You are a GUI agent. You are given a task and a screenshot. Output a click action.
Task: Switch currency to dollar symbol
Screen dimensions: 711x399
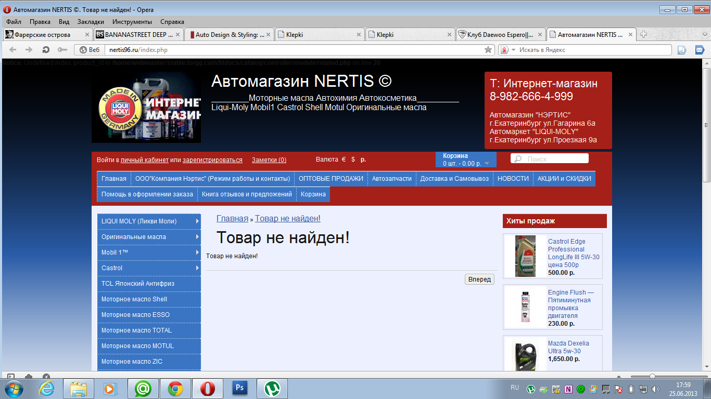point(353,159)
